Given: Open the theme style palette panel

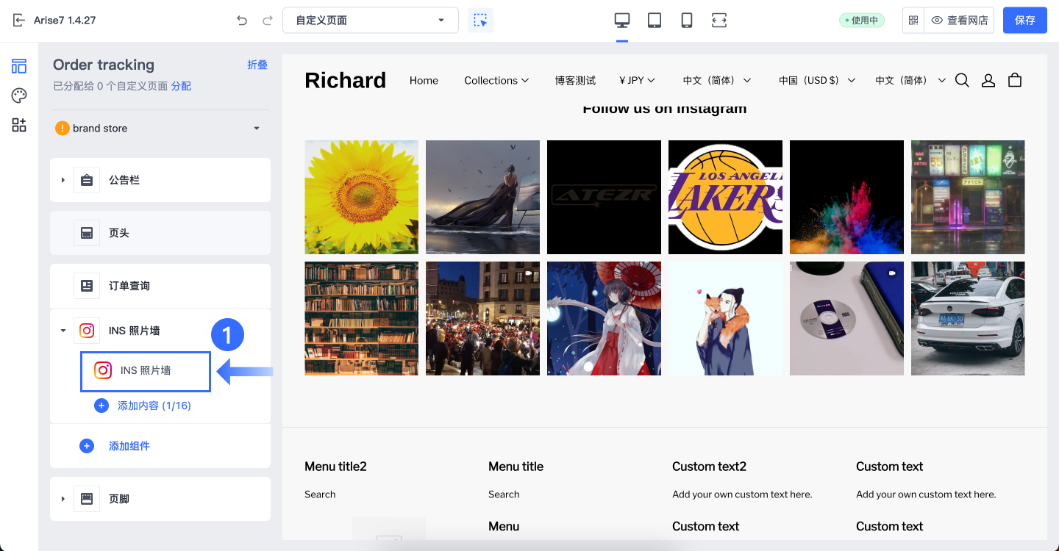Looking at the screenshot, I should coord(19,96).
